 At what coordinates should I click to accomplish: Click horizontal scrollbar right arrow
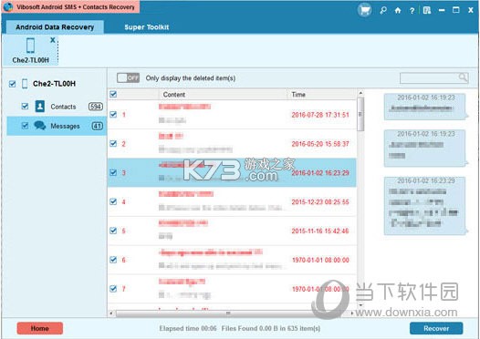[351, 313]
